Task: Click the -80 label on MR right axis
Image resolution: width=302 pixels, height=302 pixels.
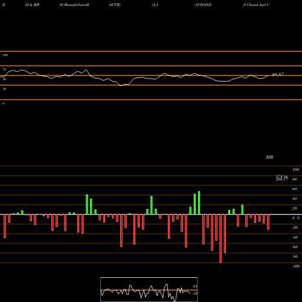Action: click(x=295, y=257)
